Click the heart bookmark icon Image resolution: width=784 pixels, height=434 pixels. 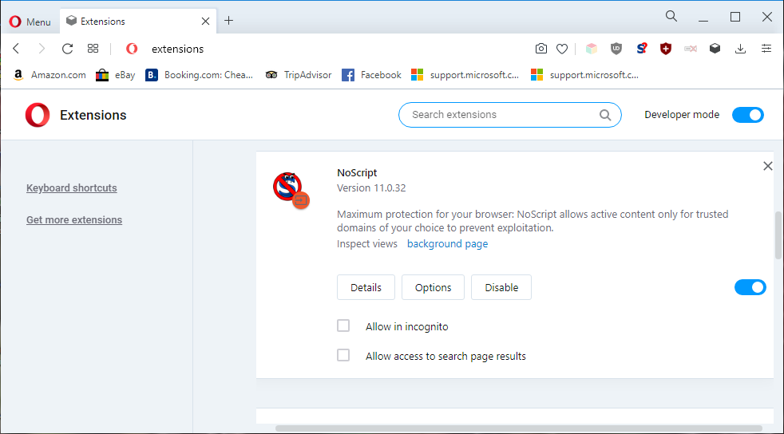pyautogui.click(x=562, y=49)
